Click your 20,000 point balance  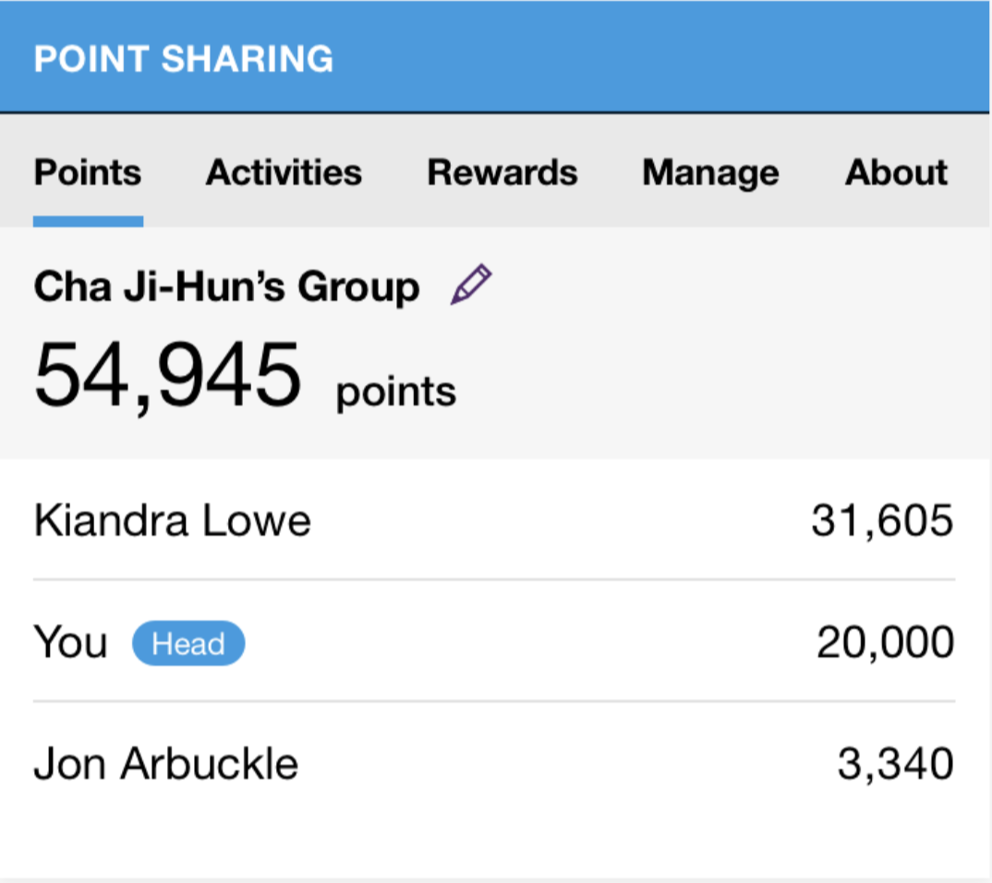tap(885, 643)
